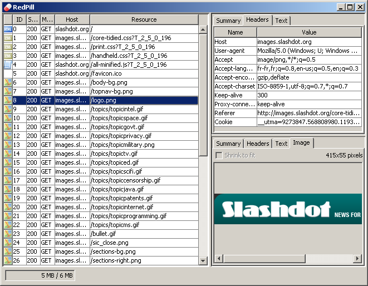Click the Cookie header value cell
The width and height of the screenshot is (368, 286).
[x=309, y=122]
